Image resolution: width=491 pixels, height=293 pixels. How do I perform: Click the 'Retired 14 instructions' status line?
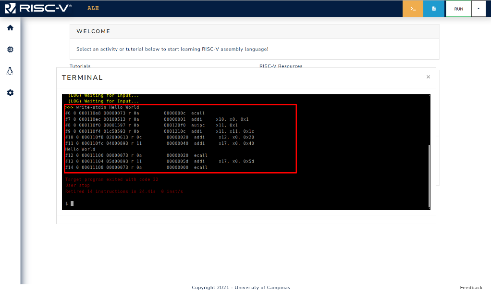coord(124,191)
